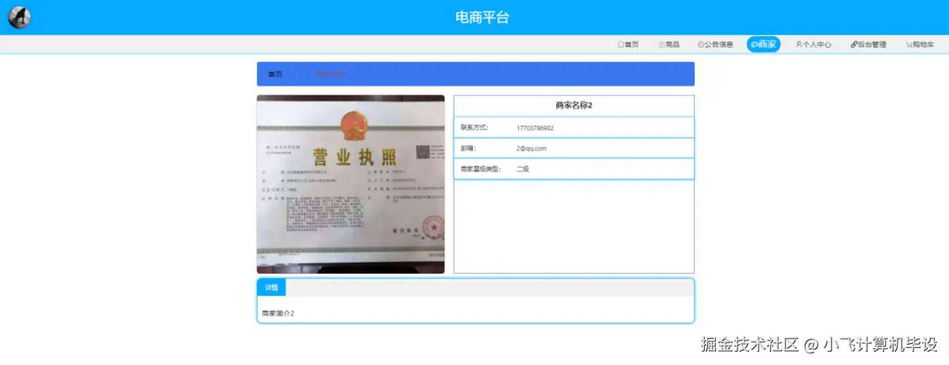Open the 后台管理 admin nav item
This screenshot has width=949, height=365.
(868, 45)
